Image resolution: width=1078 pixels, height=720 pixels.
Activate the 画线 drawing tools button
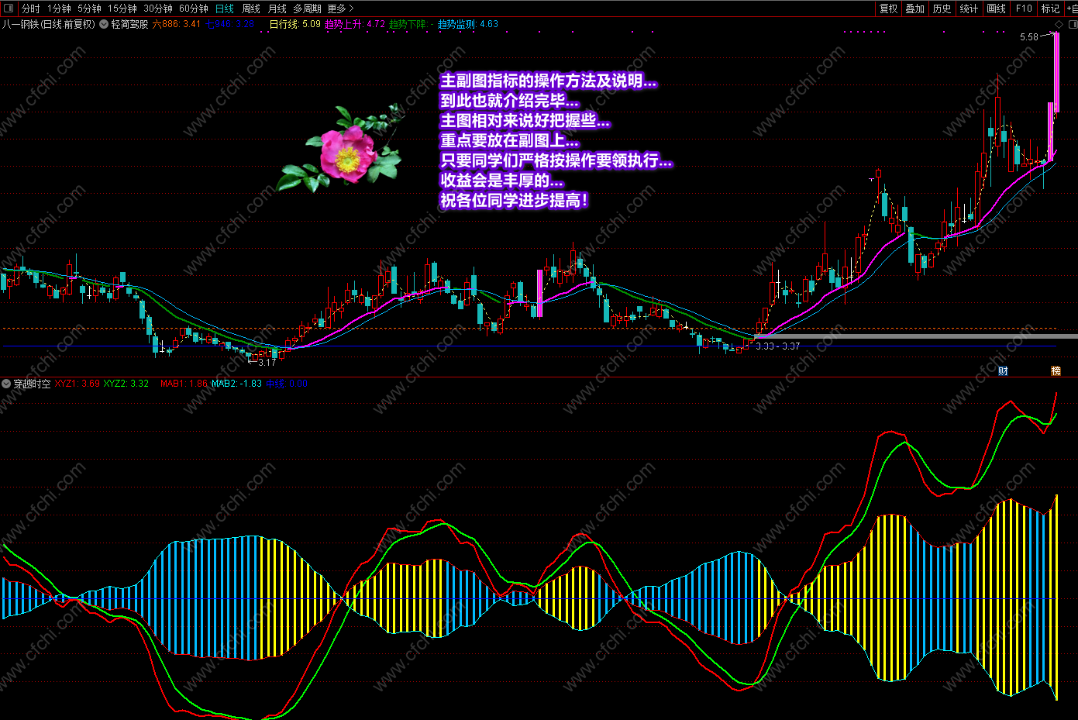[x=997, y=9]
